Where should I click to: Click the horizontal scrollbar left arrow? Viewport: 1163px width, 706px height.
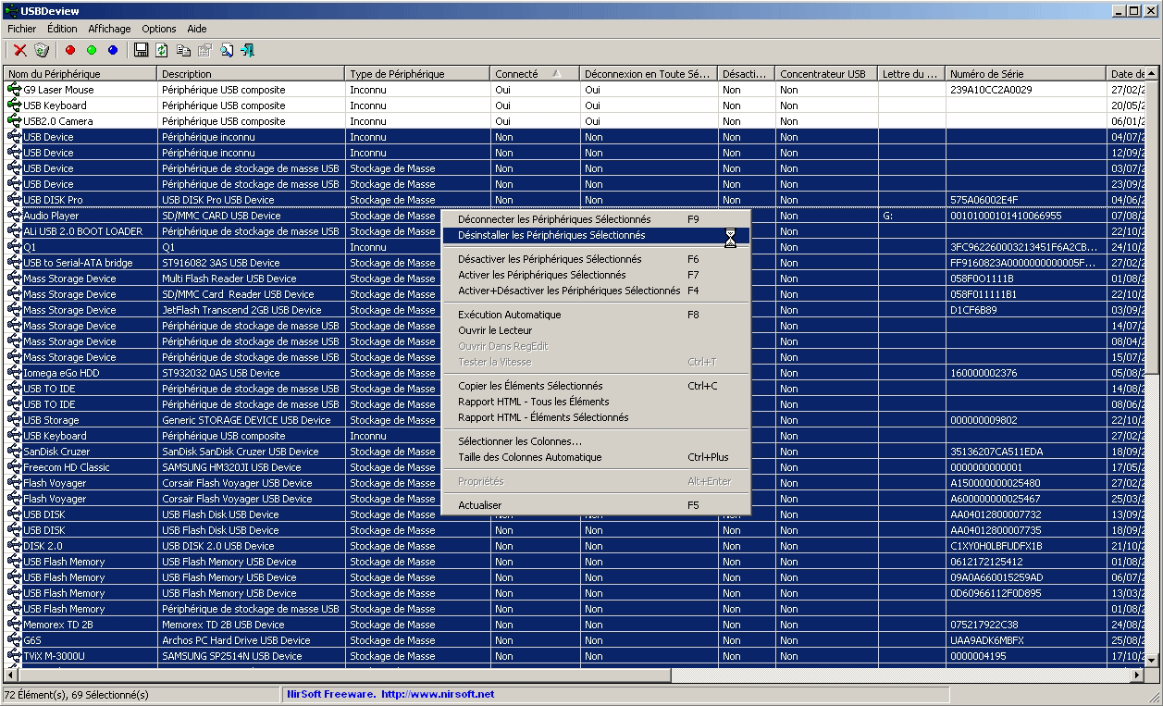12,675
